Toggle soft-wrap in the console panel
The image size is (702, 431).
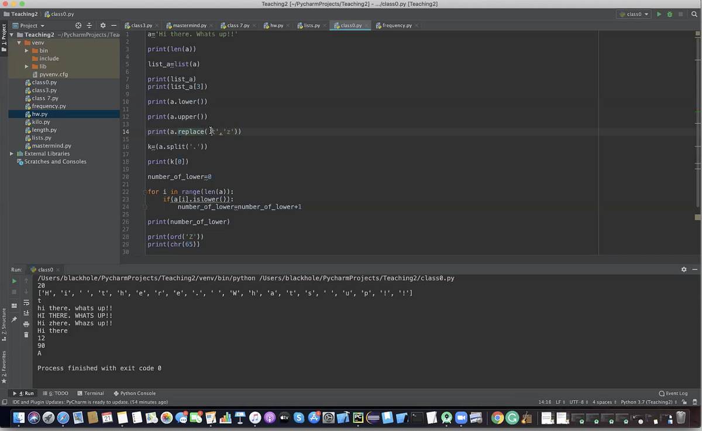pos(26,304)
